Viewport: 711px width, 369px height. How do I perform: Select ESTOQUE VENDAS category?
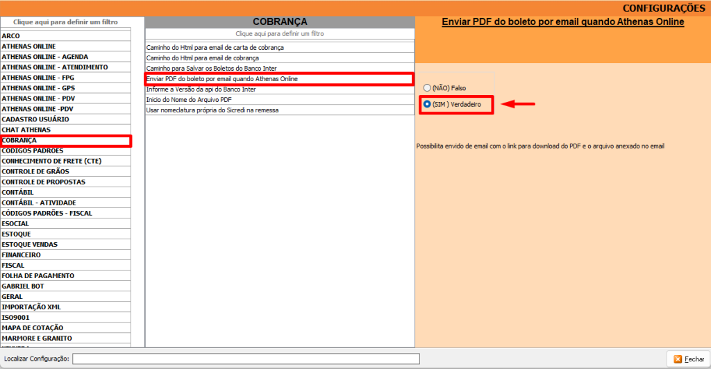(66, 244)
